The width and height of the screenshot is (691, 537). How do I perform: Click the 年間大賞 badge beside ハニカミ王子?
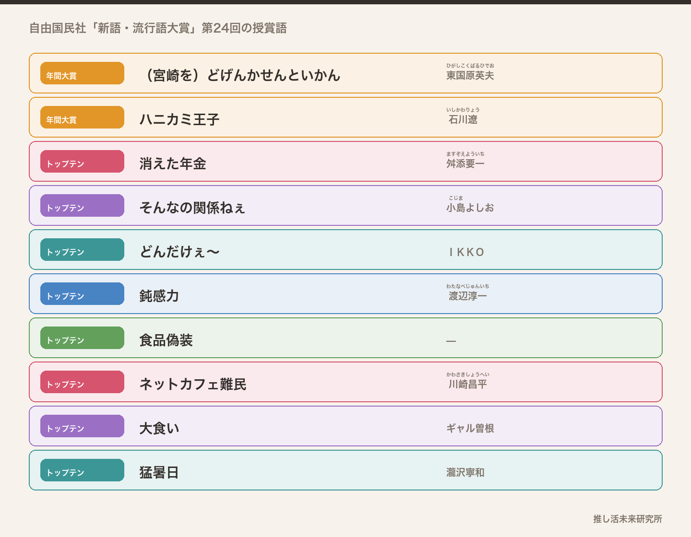tap(82, 117)
